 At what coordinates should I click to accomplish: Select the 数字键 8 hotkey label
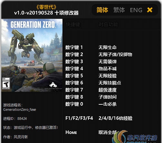tap(74, 97)
